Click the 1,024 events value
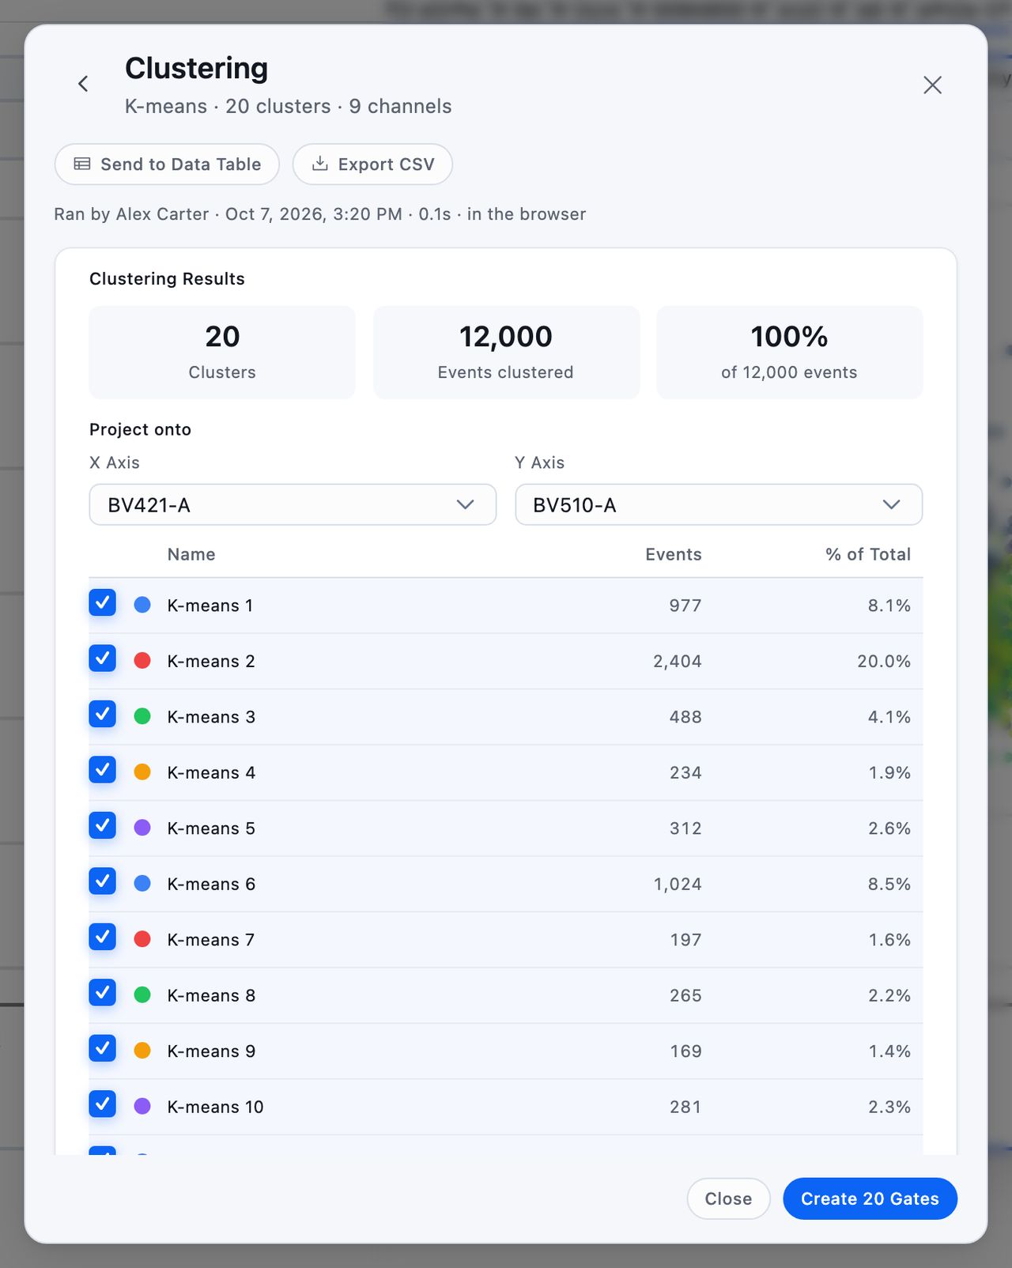 (x=678, y=884)
